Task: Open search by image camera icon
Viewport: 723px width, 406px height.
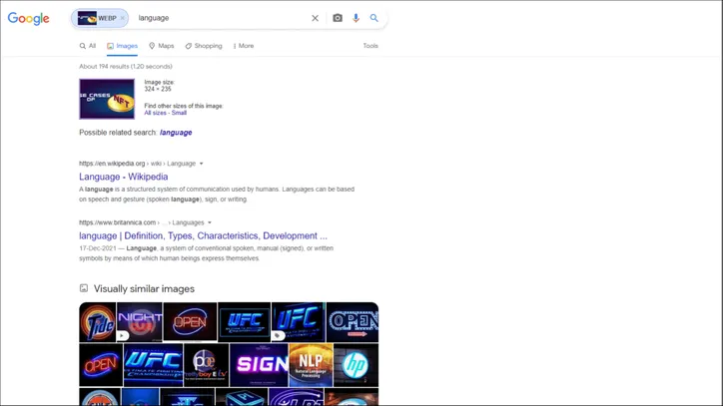Action: tap(338, 18)
